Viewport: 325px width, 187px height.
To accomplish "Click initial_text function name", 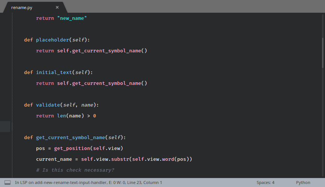I will [54, 72].
